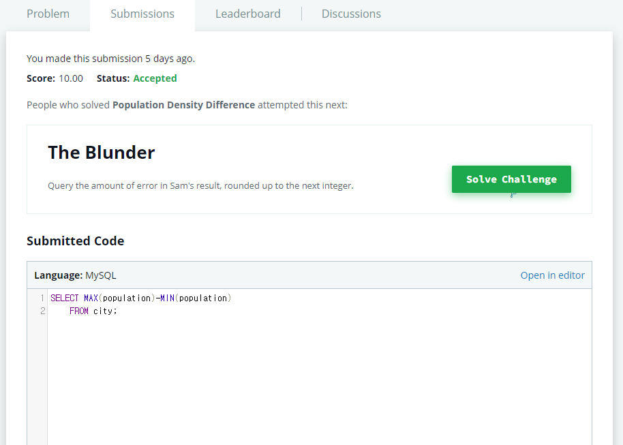Open the Submissions tab
The height and width of the screenshot is (445, 623).
(142, 14)
